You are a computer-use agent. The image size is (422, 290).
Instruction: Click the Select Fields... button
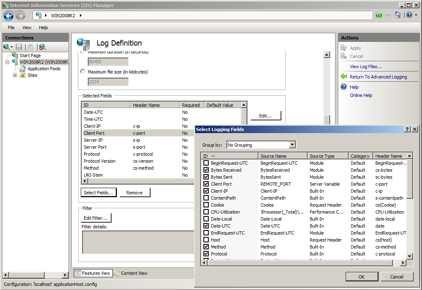[98, 192]
